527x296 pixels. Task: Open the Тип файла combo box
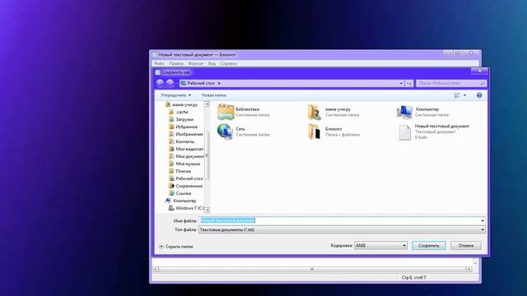(x=342, y=230)
